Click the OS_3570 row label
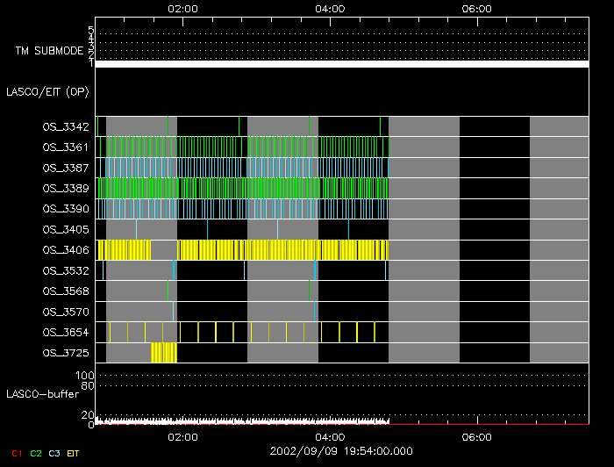 (x=65, y=312)
